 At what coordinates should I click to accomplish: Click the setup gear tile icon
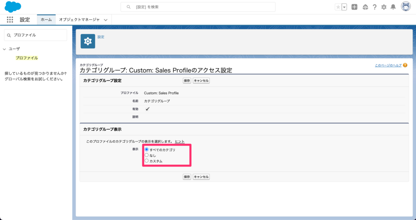click(x=88, y=41)
